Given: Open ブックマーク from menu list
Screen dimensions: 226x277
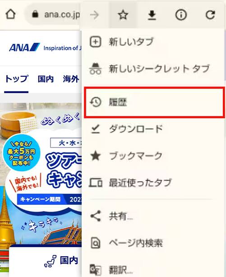Looking at the screenshot, I should point(153,156).
